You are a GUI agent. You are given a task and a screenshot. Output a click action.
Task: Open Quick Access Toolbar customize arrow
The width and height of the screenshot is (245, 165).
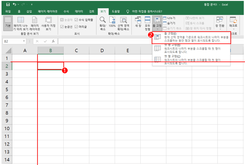32,5
